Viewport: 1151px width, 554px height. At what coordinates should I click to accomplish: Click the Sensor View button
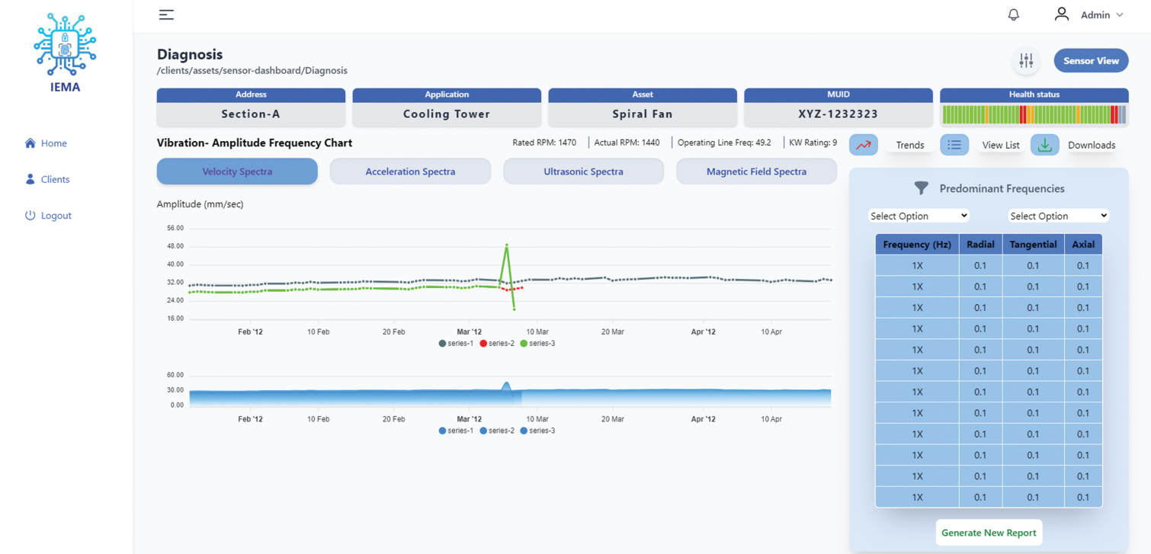[x=1091, y=61]
